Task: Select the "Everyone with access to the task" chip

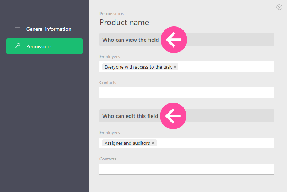Action: 138,67
